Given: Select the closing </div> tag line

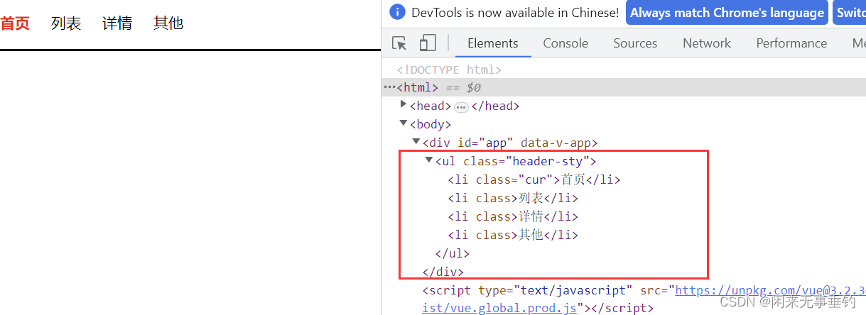Looking at the screenshot, I should 443,272.
